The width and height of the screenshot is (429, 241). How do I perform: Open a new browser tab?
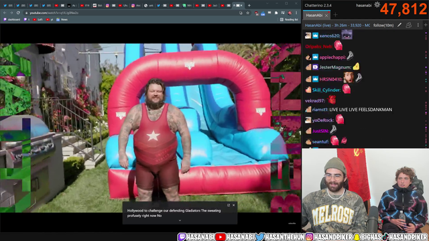click(249, 5)
